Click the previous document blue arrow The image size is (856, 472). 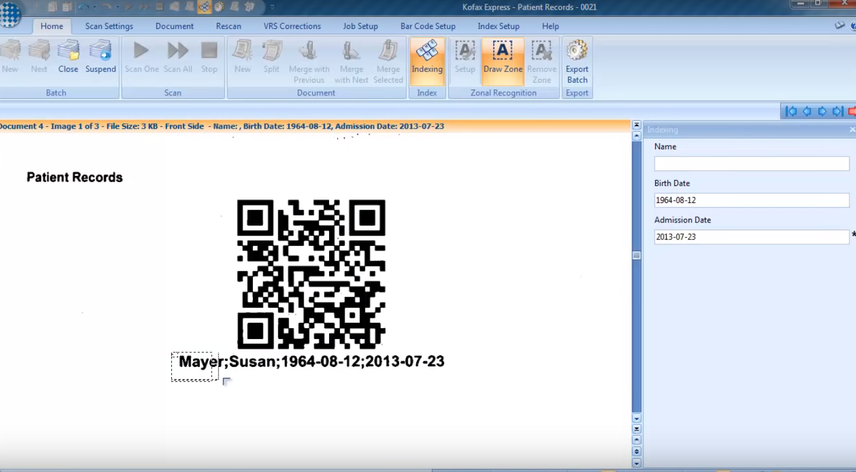click(x=806, y=111)
